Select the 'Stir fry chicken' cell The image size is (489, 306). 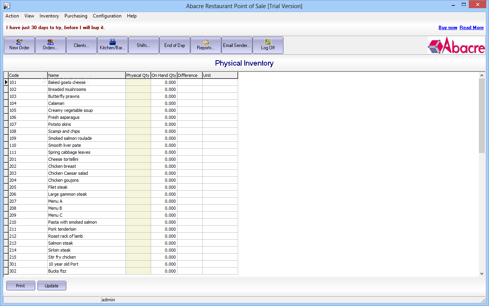pyautogui.click(x=87, y=257)
